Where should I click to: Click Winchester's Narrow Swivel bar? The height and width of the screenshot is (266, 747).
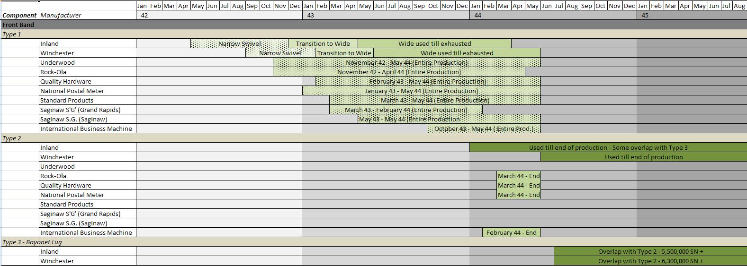280,53
